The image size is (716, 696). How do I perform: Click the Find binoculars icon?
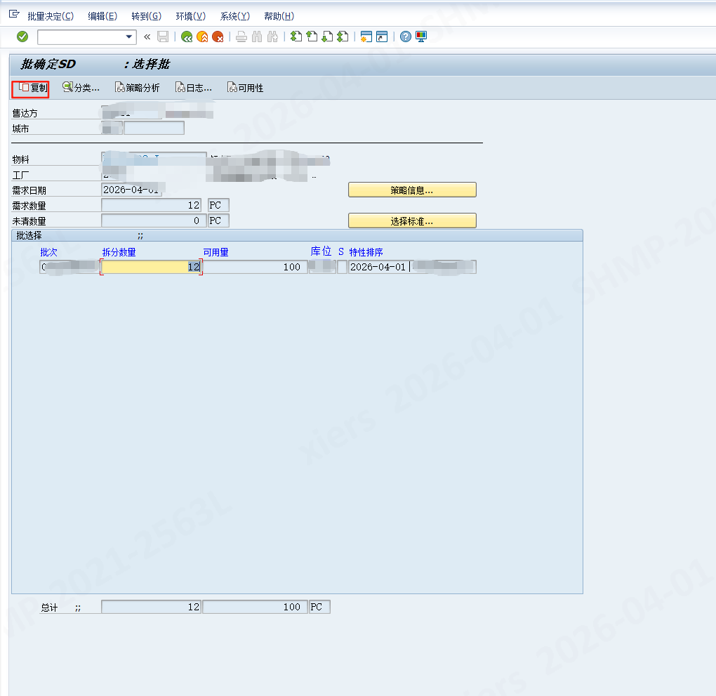(x=257, y=37)
